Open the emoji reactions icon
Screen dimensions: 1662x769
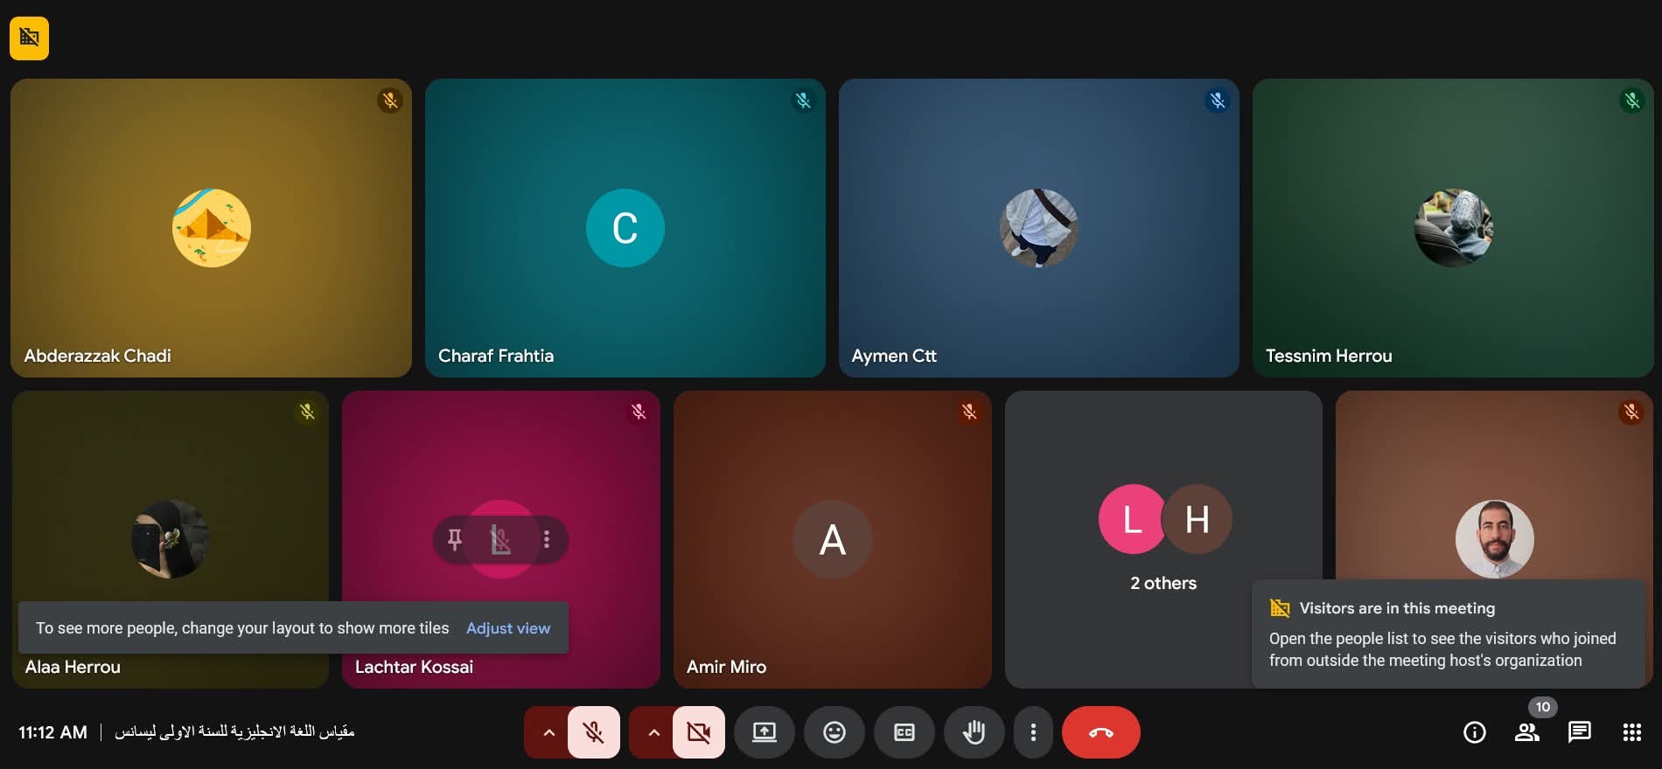[834, 732]
